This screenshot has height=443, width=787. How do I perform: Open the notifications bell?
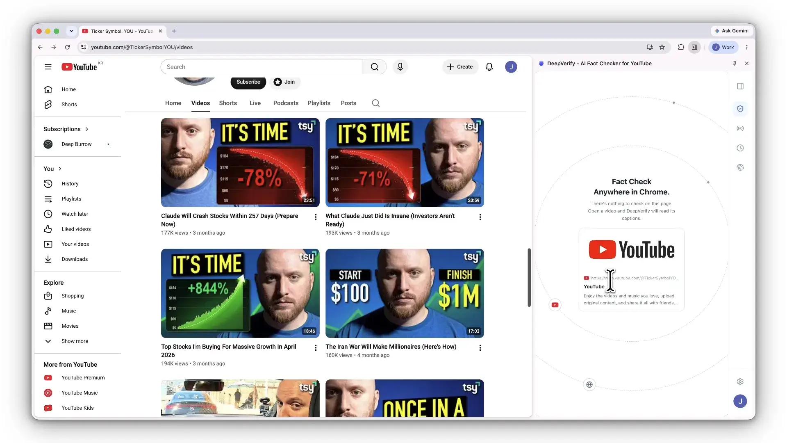pyautogui.click(x=489, y=67)
